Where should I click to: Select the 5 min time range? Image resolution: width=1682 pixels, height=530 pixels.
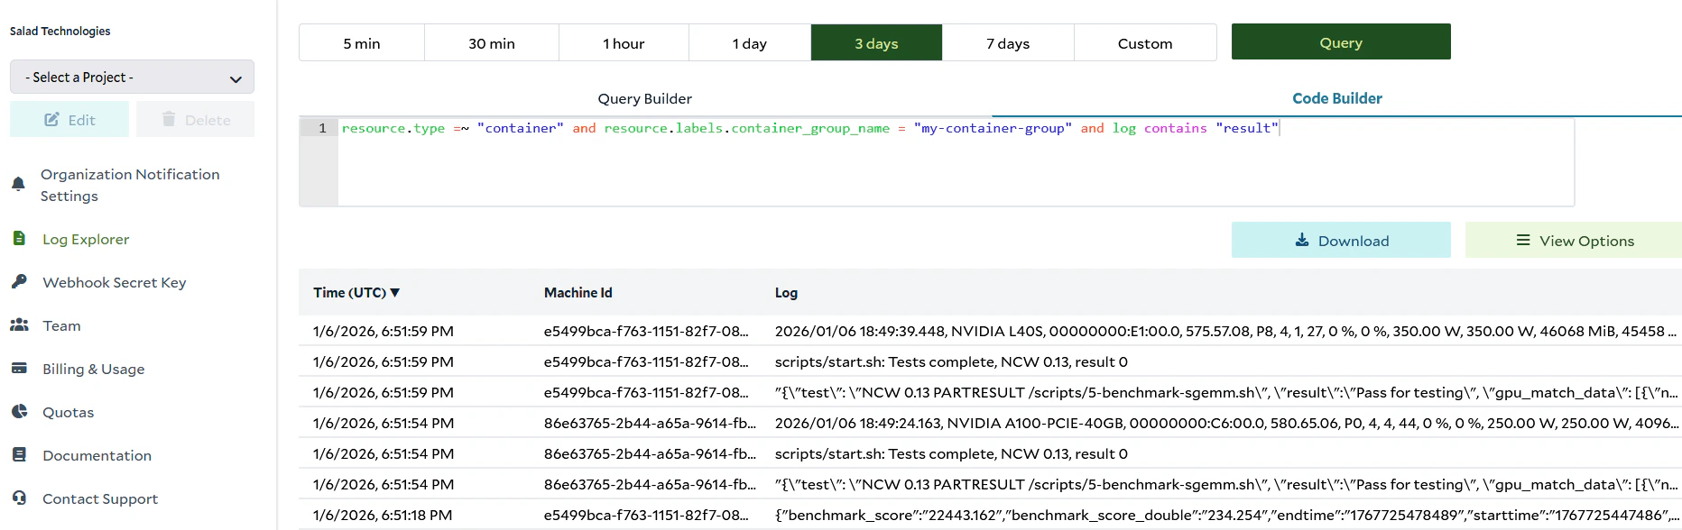tap(362, 43)
